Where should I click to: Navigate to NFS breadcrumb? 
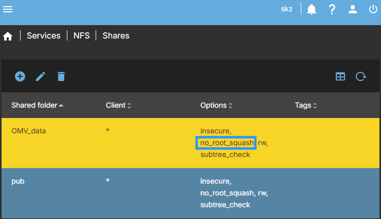click(81, 36)
